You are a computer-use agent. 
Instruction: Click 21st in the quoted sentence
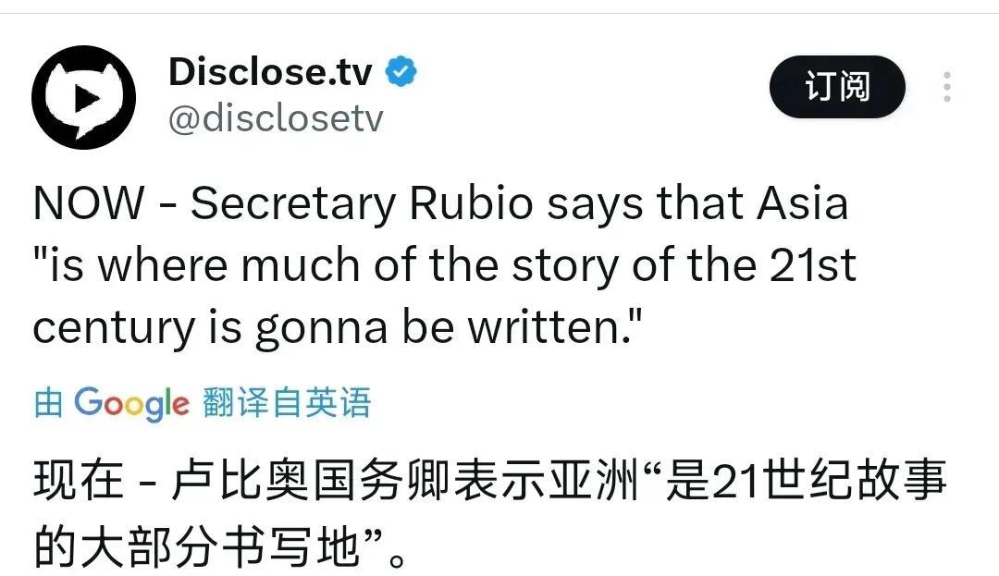[x=812, y=264]
